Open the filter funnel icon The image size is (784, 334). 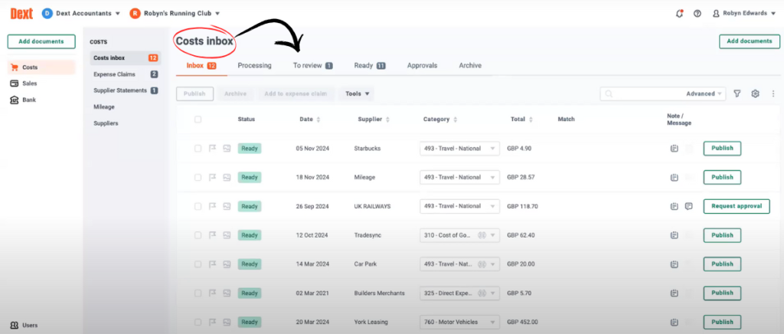737,93
